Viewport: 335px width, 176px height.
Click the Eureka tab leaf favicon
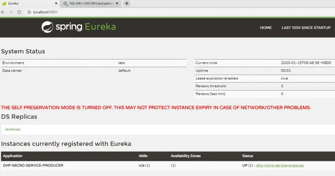[x=4, y=3]
